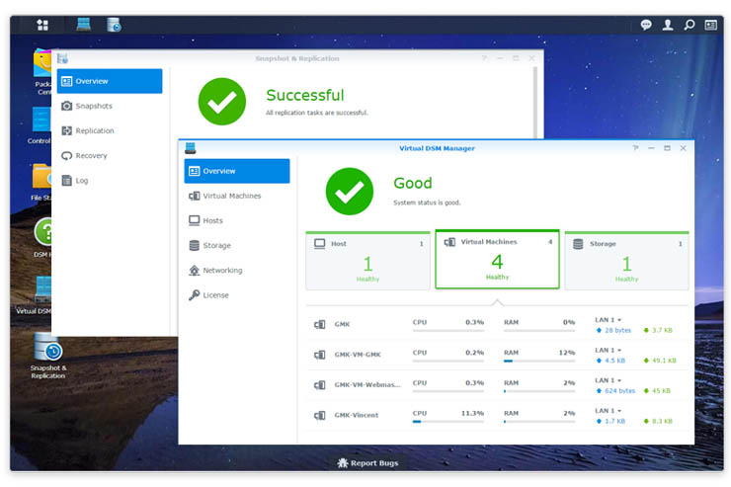Expand LAN 1 dropdown for GMK-VM-GMK
Screen dimensions: 731x487
[x=609, y=350]
